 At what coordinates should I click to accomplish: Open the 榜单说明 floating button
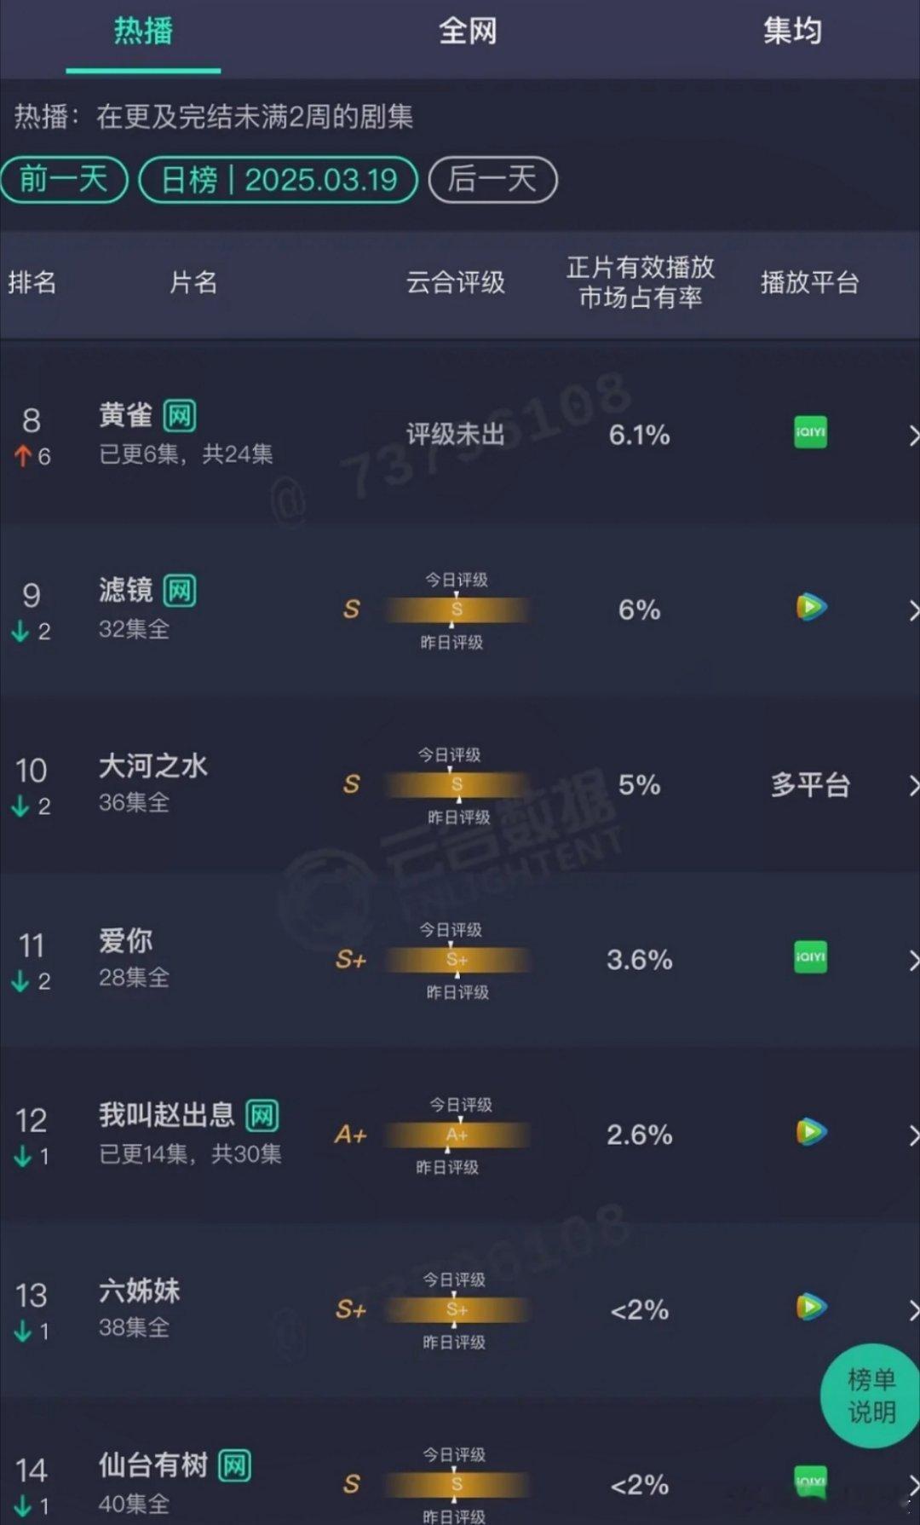coord(871,1395)
